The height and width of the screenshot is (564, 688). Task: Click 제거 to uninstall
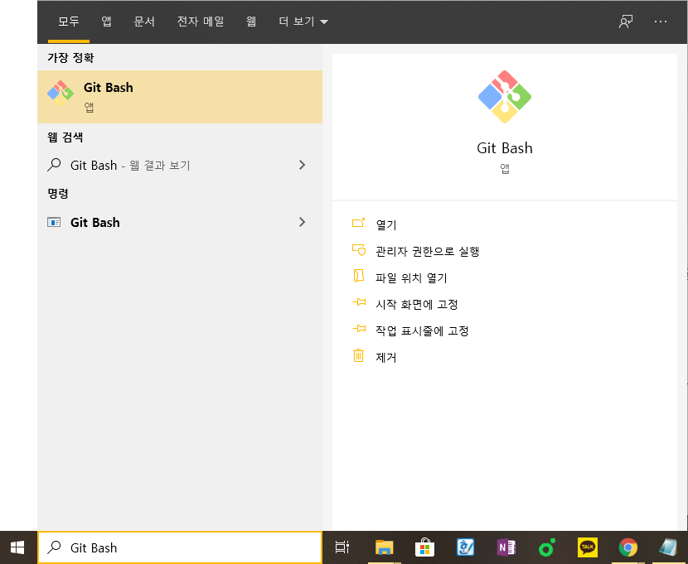pyautogui.click(x=386, y=357)
